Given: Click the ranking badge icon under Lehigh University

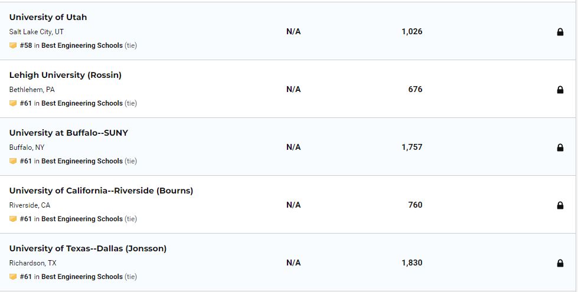Looking at the screenshot, I should click(x=13, y=103).
